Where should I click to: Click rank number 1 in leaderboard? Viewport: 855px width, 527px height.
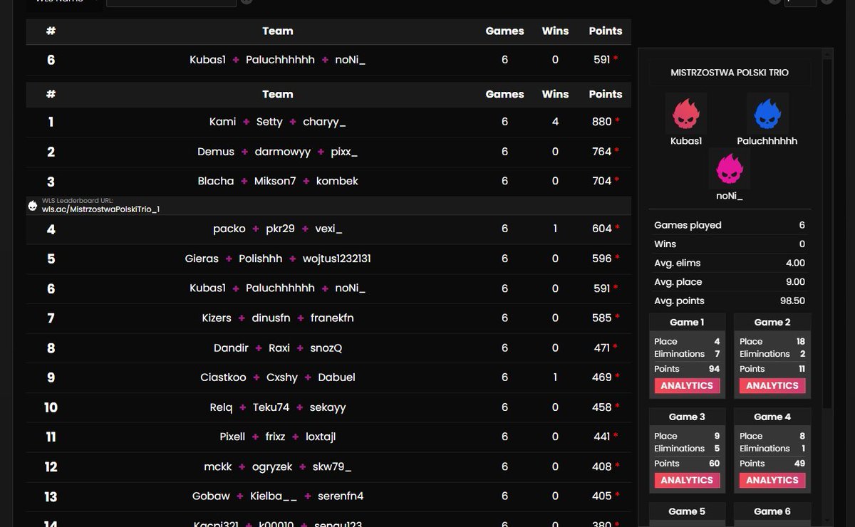point(51,122)
